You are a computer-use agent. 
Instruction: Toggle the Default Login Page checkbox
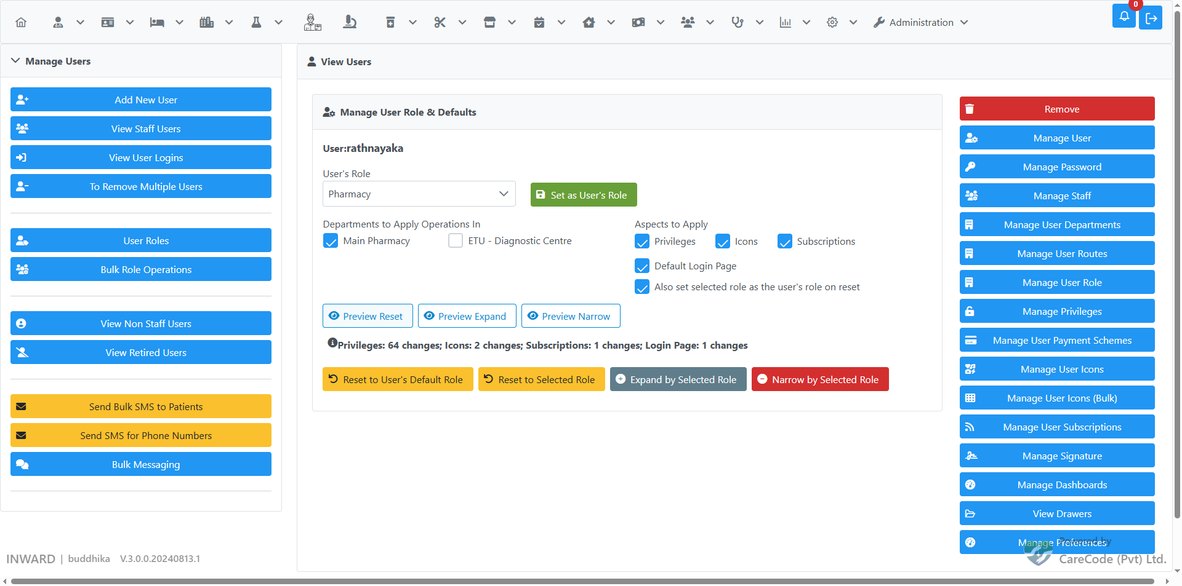pyautogui.click(x=642, y=266)
